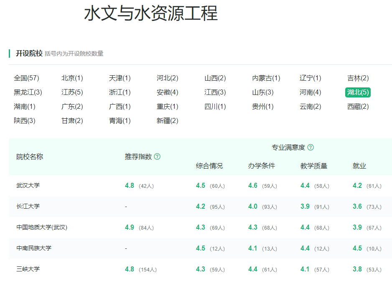This screenshot has height=289, width=392.
Task: Select the 天津(1) region filter
Action: tap(120, 78)
